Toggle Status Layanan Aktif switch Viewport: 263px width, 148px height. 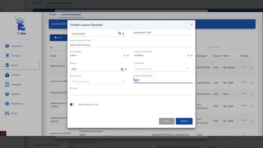tap(72, 104)
